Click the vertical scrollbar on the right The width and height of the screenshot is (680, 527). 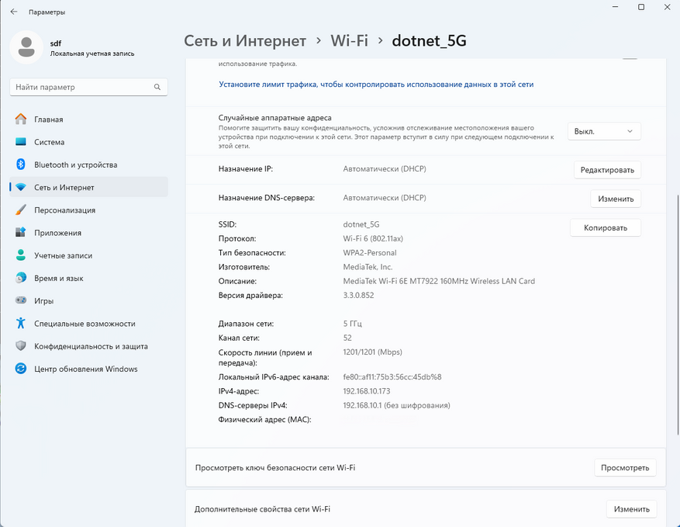pos(676,233)
